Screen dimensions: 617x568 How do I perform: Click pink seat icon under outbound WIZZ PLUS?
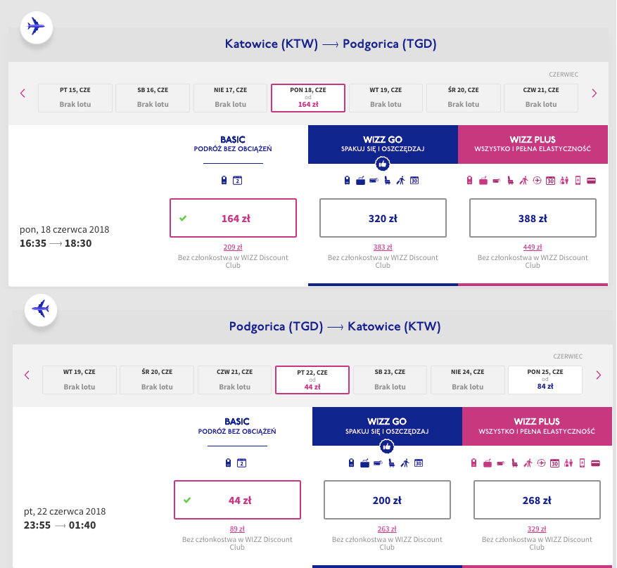coord(510,181)
